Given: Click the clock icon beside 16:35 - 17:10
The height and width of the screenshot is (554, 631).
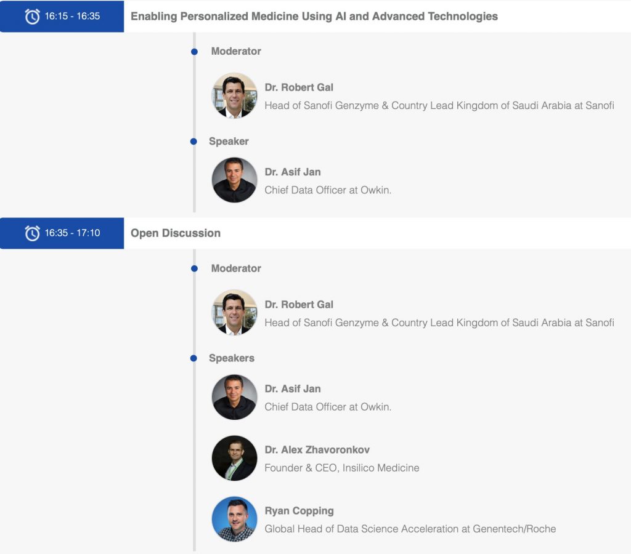Looking at the screenshot, I should (32, 233).
